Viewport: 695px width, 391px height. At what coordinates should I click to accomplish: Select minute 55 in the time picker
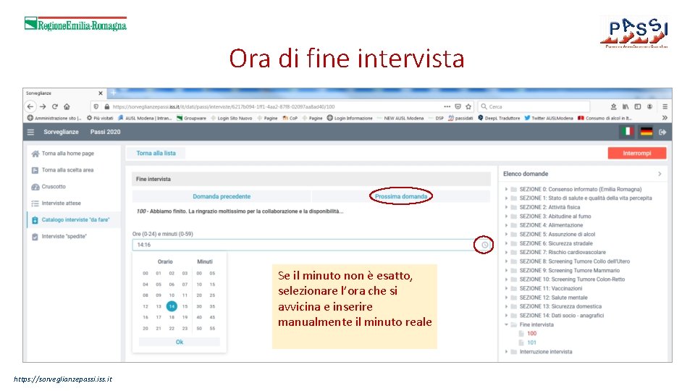click(x=212, y=329)
